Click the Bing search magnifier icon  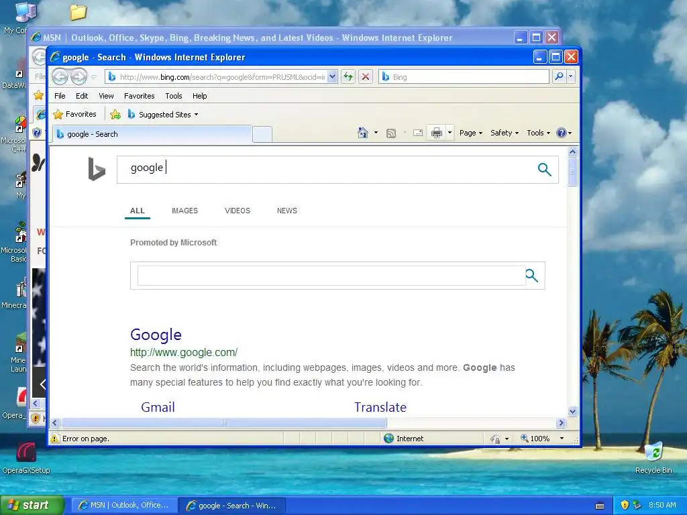[x=544, y=170]
